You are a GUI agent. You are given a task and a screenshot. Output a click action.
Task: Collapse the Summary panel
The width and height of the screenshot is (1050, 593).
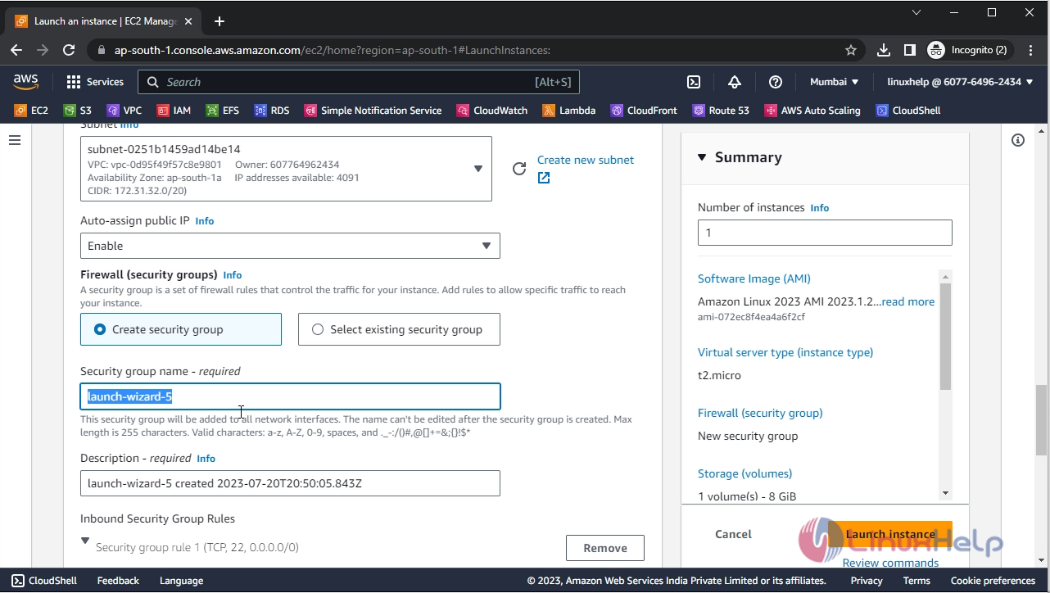pos(702,157)
